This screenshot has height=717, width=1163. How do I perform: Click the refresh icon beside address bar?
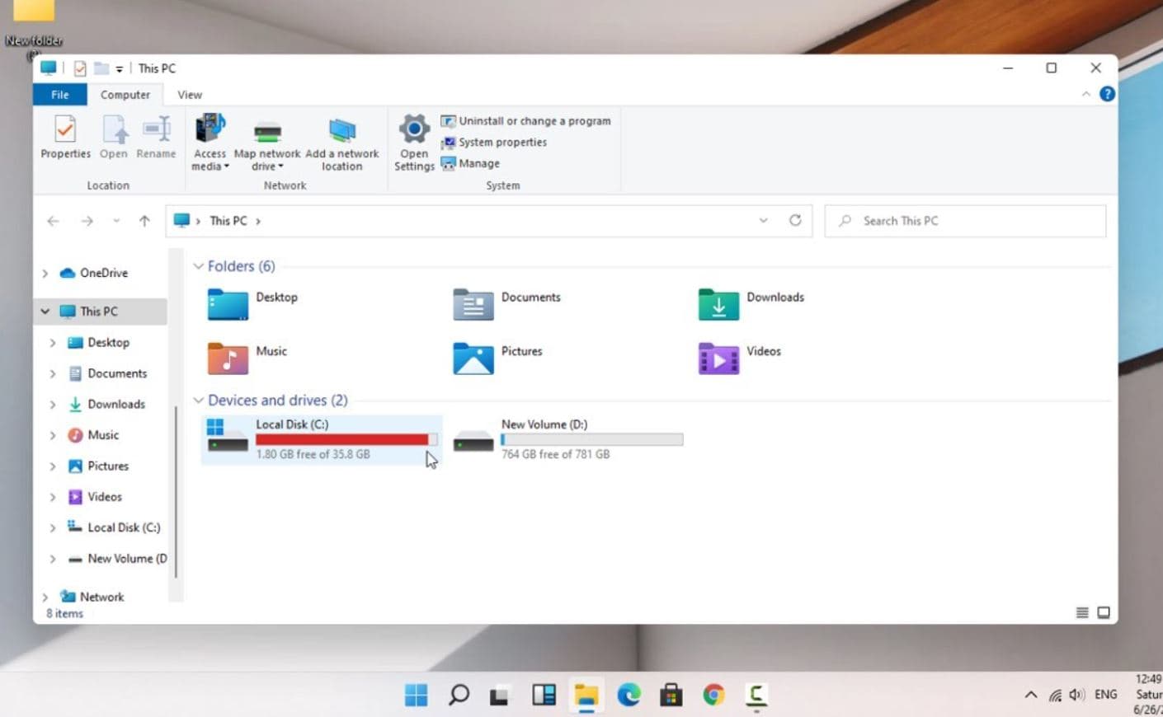coord(795,221)
